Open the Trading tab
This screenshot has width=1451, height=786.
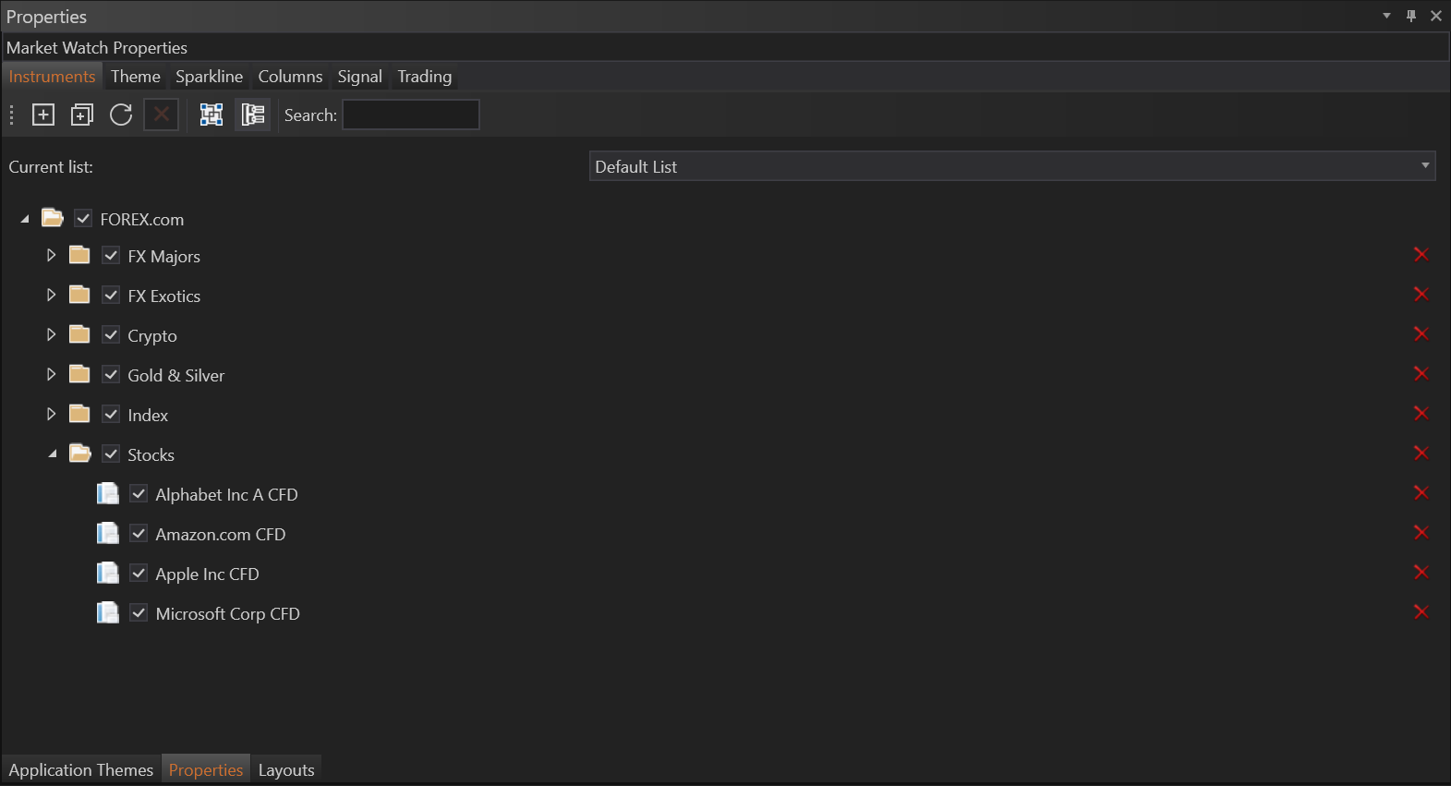tap(424, 77)
